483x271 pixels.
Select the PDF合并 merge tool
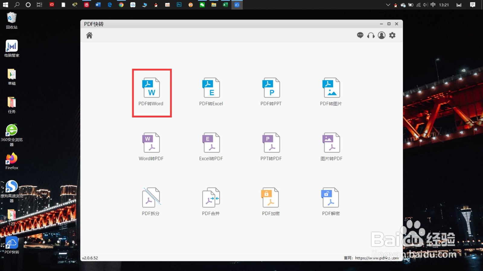coord(211,202)
